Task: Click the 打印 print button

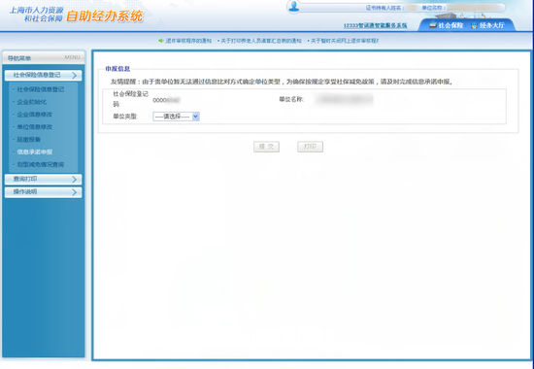Action: (311, 147)
